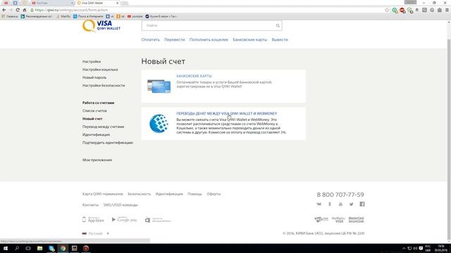The height and width of the screenshot is (253, 451).
Task: Close the Visa QIWI Wallet tab
Action: tap(118, 3)
